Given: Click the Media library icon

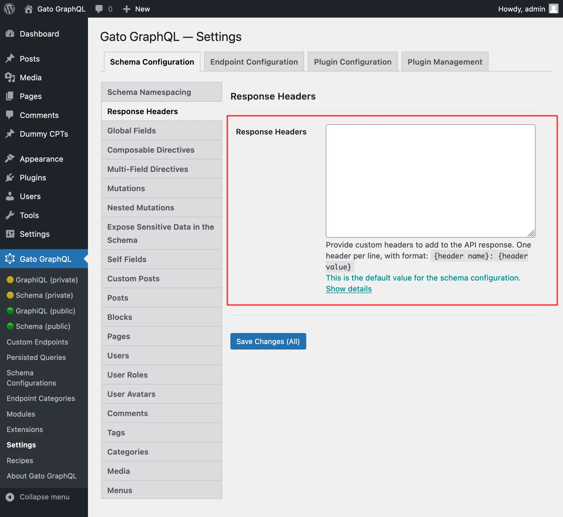Looking at the screenshot, I should click(x=10, y=78).
